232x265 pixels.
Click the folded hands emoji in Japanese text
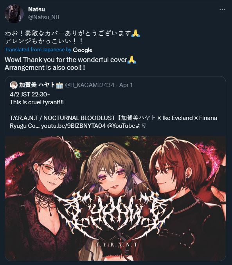[x=136, y=33]
